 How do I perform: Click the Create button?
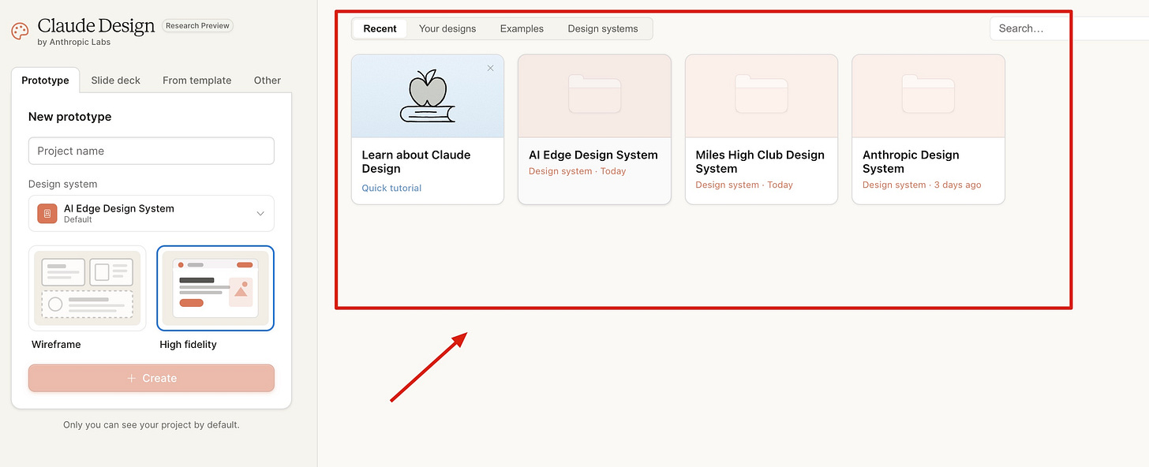click(x=152, y=378)
